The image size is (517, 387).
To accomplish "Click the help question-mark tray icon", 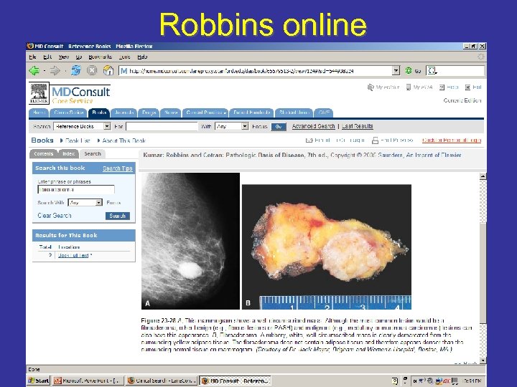I will (x=395, y=381).
